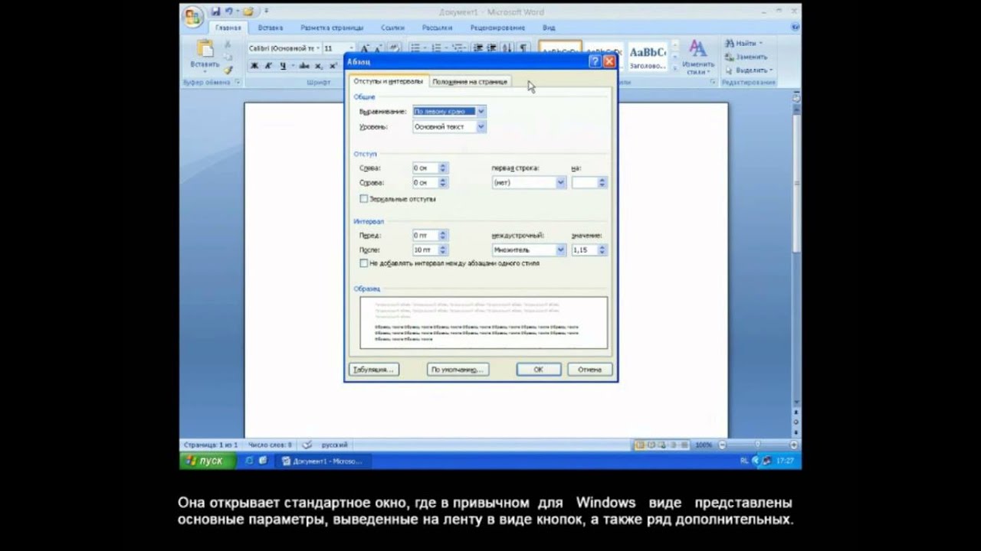Click the Paste (Вставить) clipboard icon
This screenshot has height=551, width=981.
[x=205, y=49]
